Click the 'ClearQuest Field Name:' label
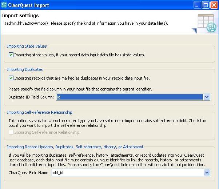Screen dimensions: 219x189 (x=29, y=173)
